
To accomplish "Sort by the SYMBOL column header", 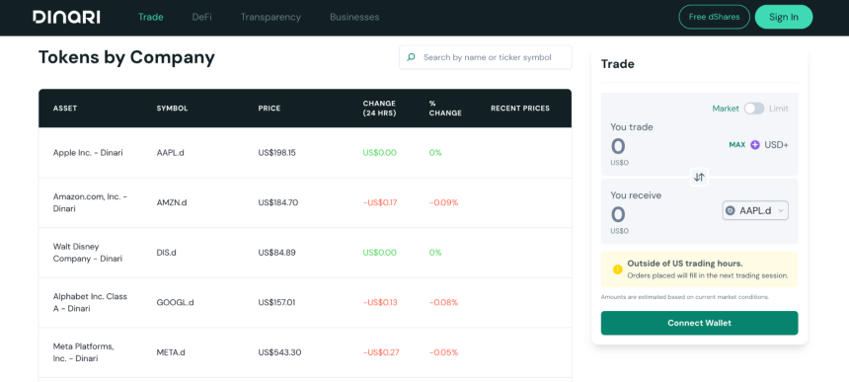I will click(x=172, y=109).
